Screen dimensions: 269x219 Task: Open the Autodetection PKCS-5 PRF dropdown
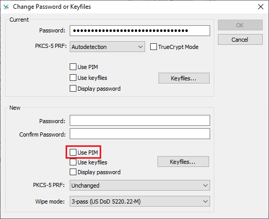(107, 47)
